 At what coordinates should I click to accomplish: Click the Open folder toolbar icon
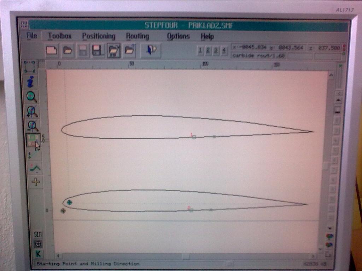(68, 50)
